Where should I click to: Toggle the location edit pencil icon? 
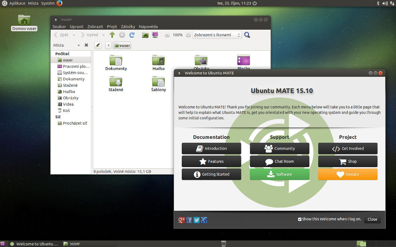coord(98,45)
